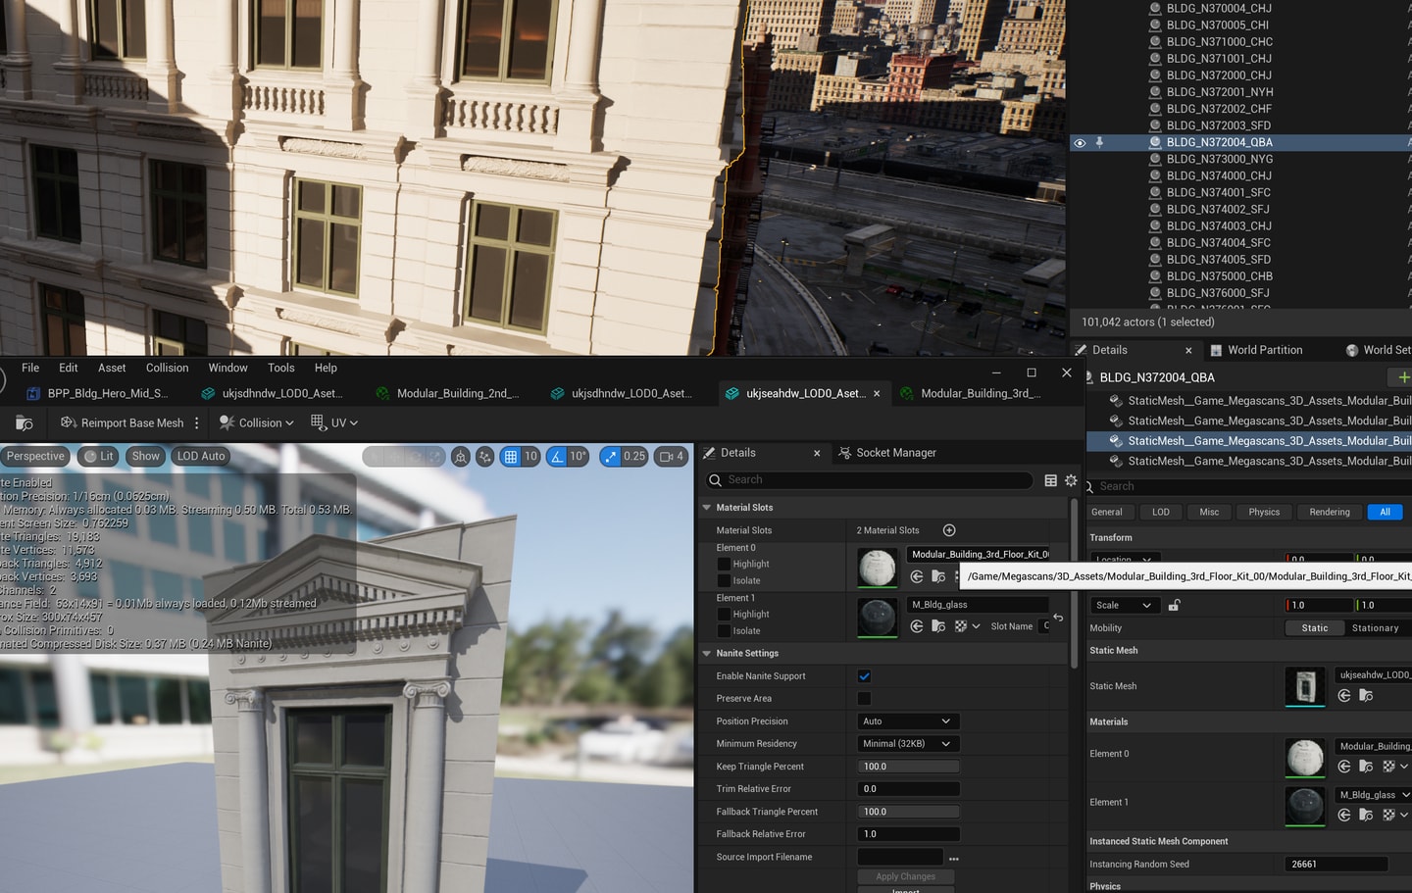Toggle visibility eye for BLDG_N372004_QBA
The image size is (1412, 893).
(1080, 143)
